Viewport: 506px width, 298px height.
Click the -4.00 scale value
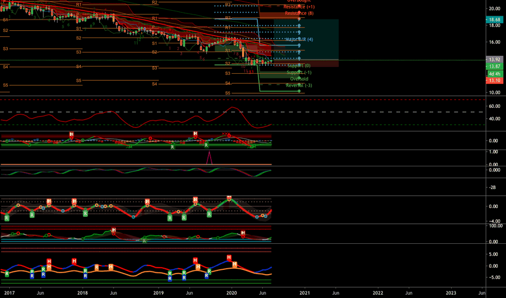(495, 221)
